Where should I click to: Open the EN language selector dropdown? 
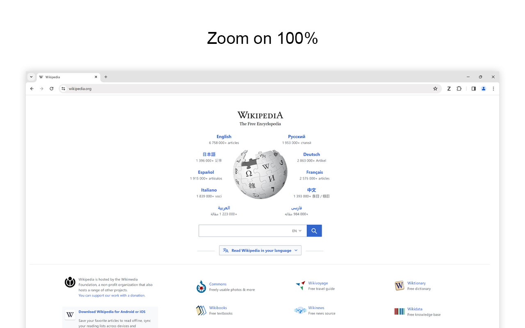pyautogui.click(x=296, y=230)
